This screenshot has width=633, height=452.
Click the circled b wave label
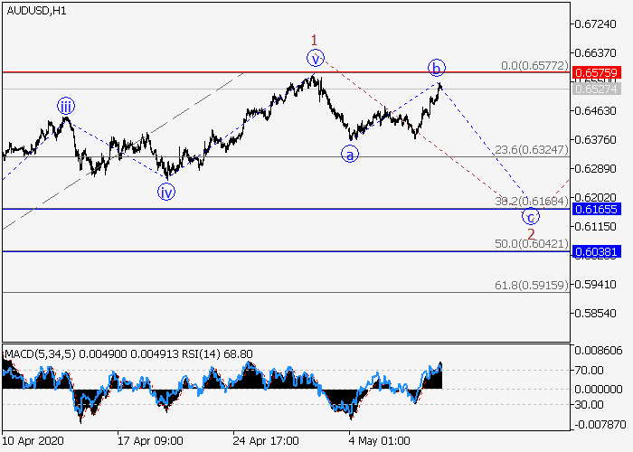point(436,68)
